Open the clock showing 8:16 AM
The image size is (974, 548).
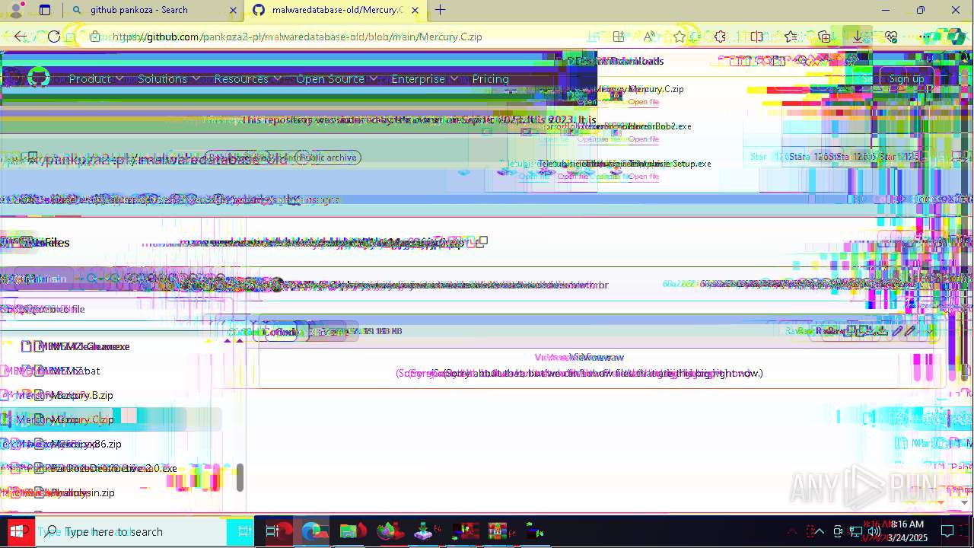point(907,531)
